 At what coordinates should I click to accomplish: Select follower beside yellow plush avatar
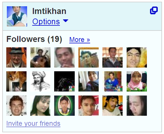[137, 57]
